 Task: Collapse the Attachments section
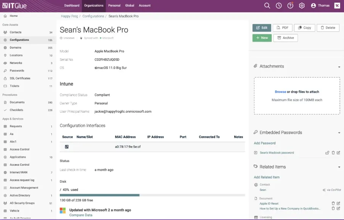[x=339, y=67]
